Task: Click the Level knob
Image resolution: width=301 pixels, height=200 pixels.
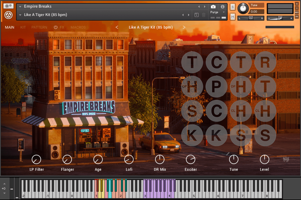Action: pyautogui.click(x=264, y=159)
